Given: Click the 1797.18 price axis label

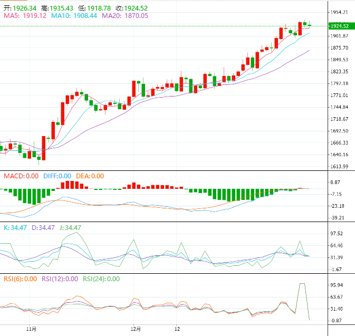Looking at the screenshot, I should [x=339, y=83].
